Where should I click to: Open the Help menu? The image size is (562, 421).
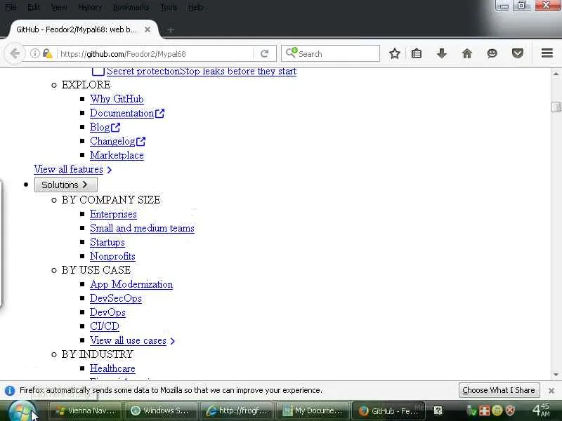click(x=196, y=7)
